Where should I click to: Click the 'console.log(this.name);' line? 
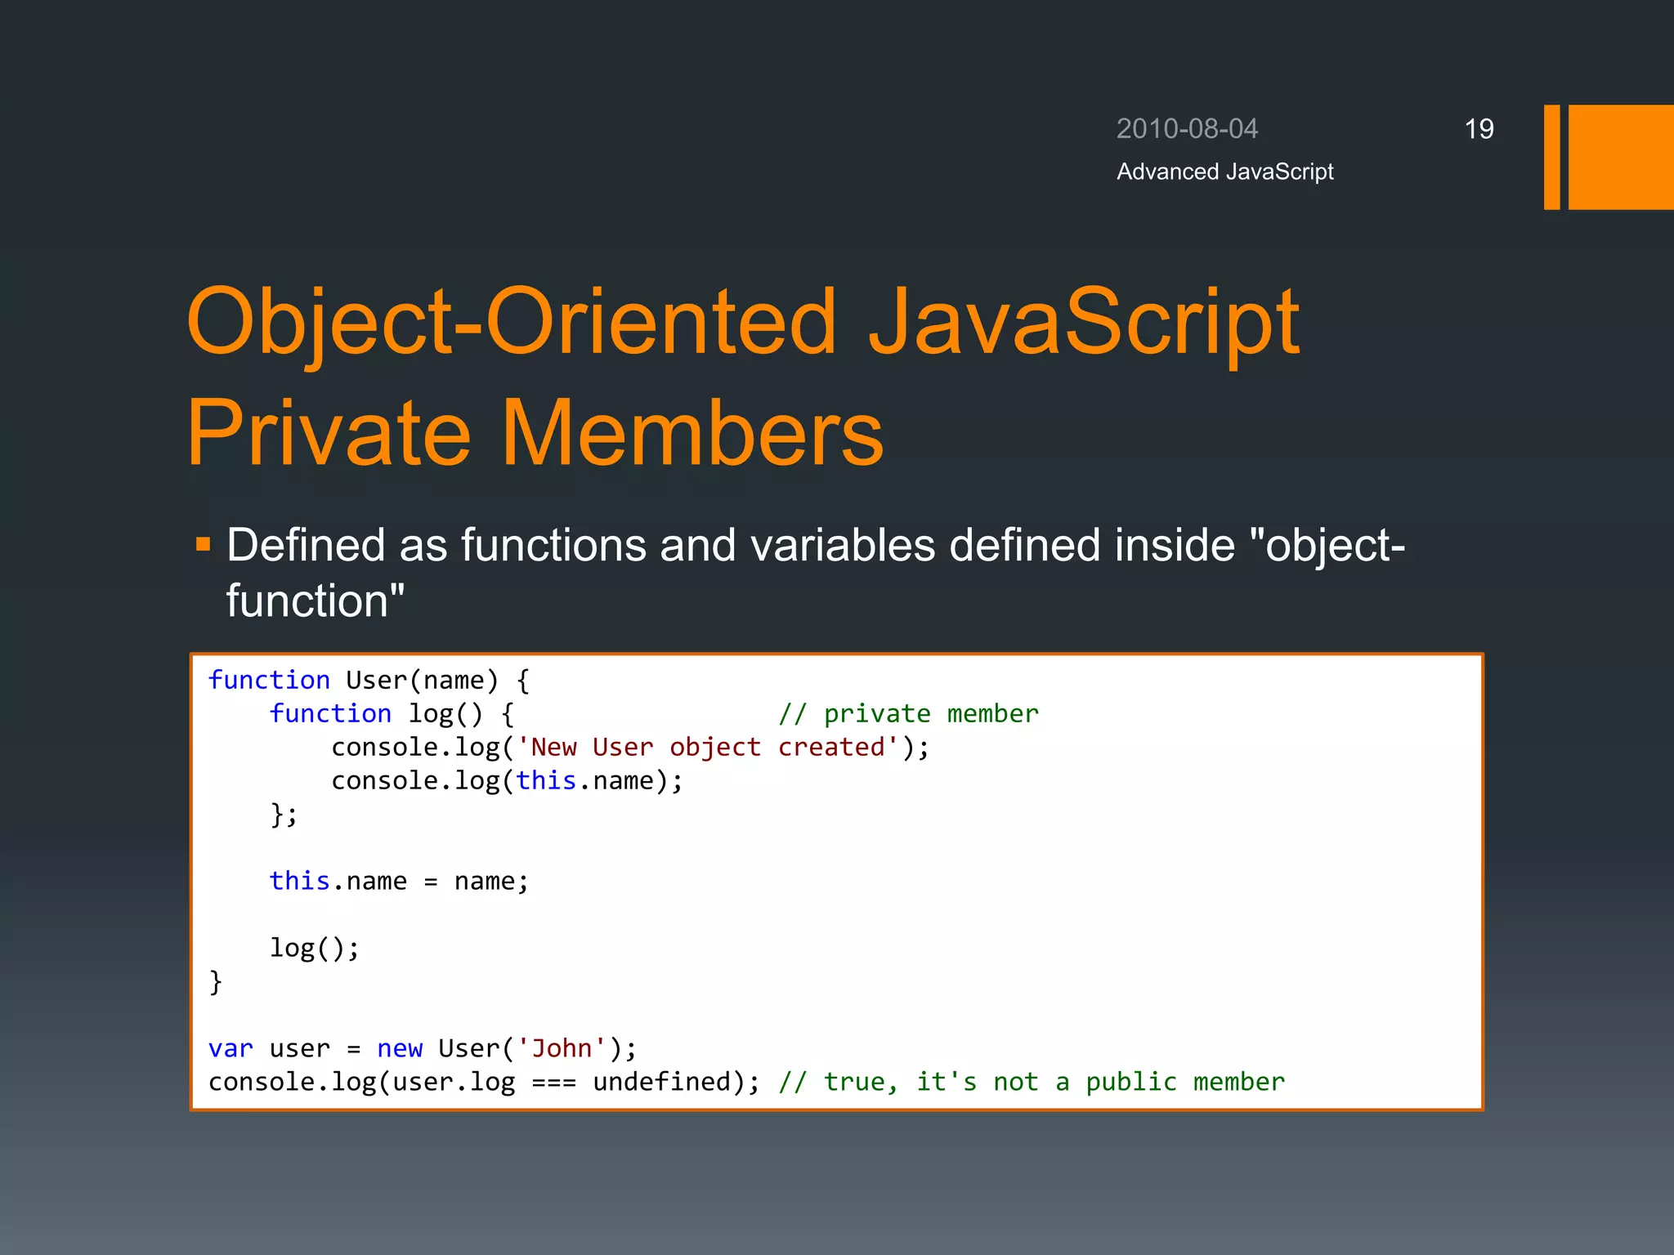coord(507,780)
